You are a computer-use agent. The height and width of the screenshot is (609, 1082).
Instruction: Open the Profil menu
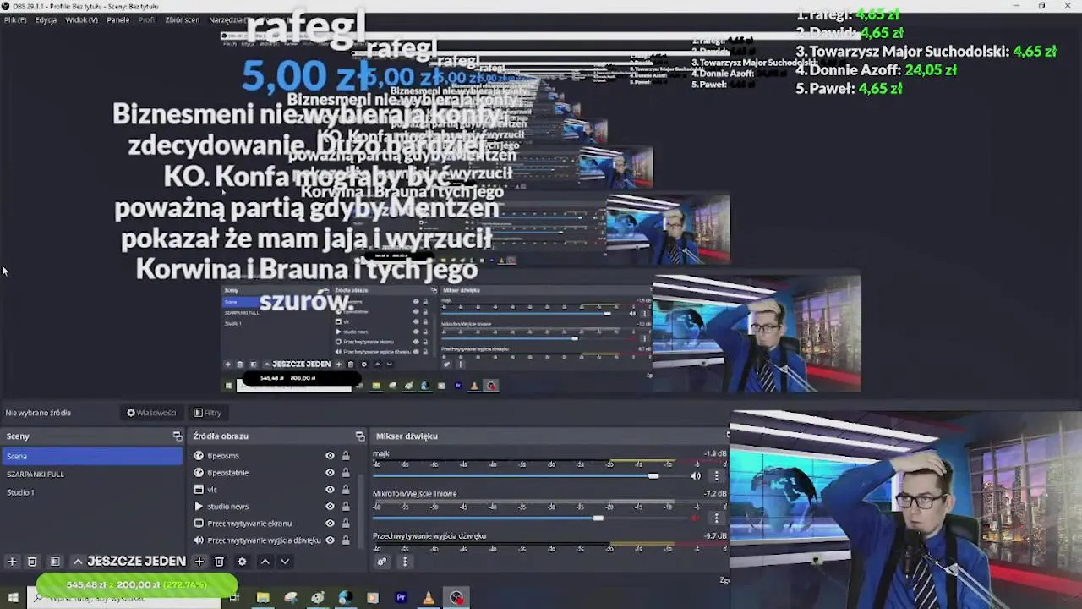147,19
